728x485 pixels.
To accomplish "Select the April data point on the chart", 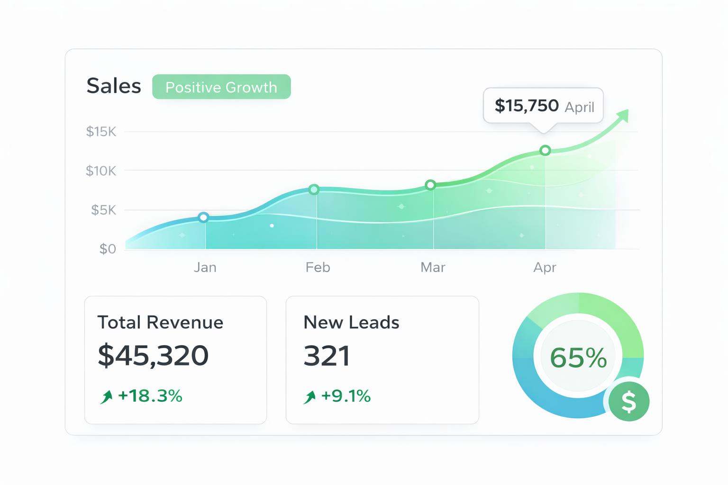I will [545, 150].
